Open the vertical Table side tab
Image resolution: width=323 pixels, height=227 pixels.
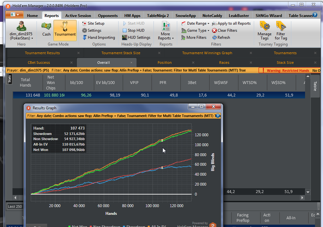click(315, 86)
